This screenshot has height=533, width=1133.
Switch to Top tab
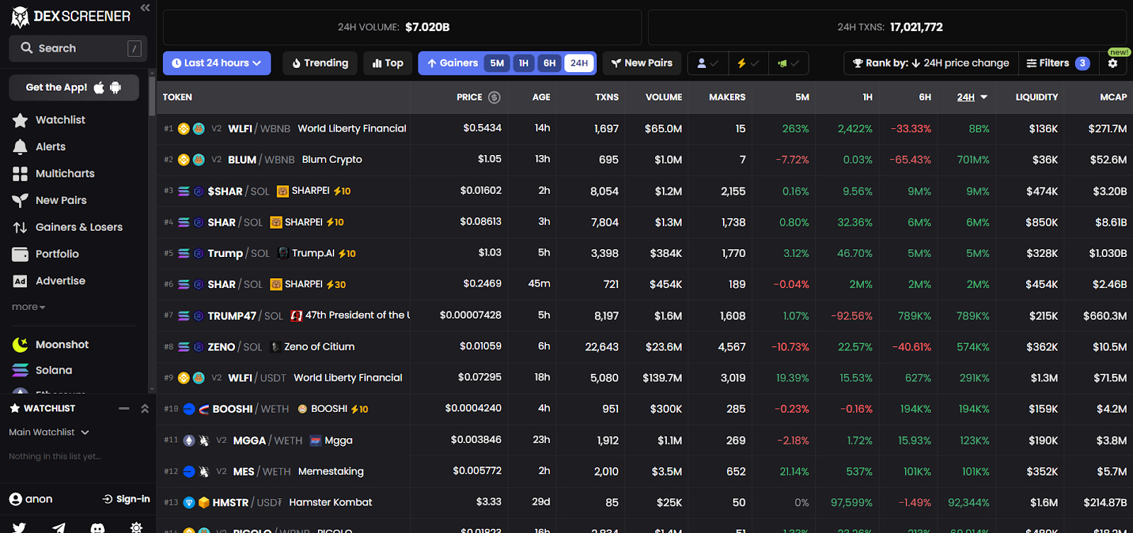coord(387,63)
